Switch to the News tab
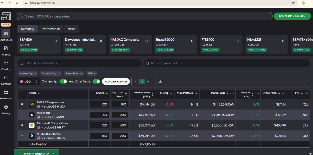The height and width of the screenshot is (155, 313). point(72,29)
